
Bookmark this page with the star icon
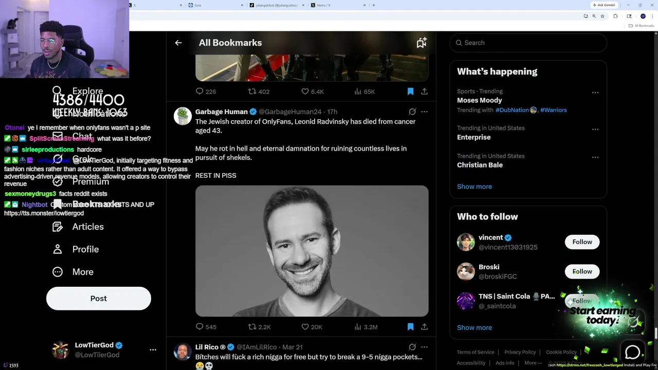coord(602,16)
